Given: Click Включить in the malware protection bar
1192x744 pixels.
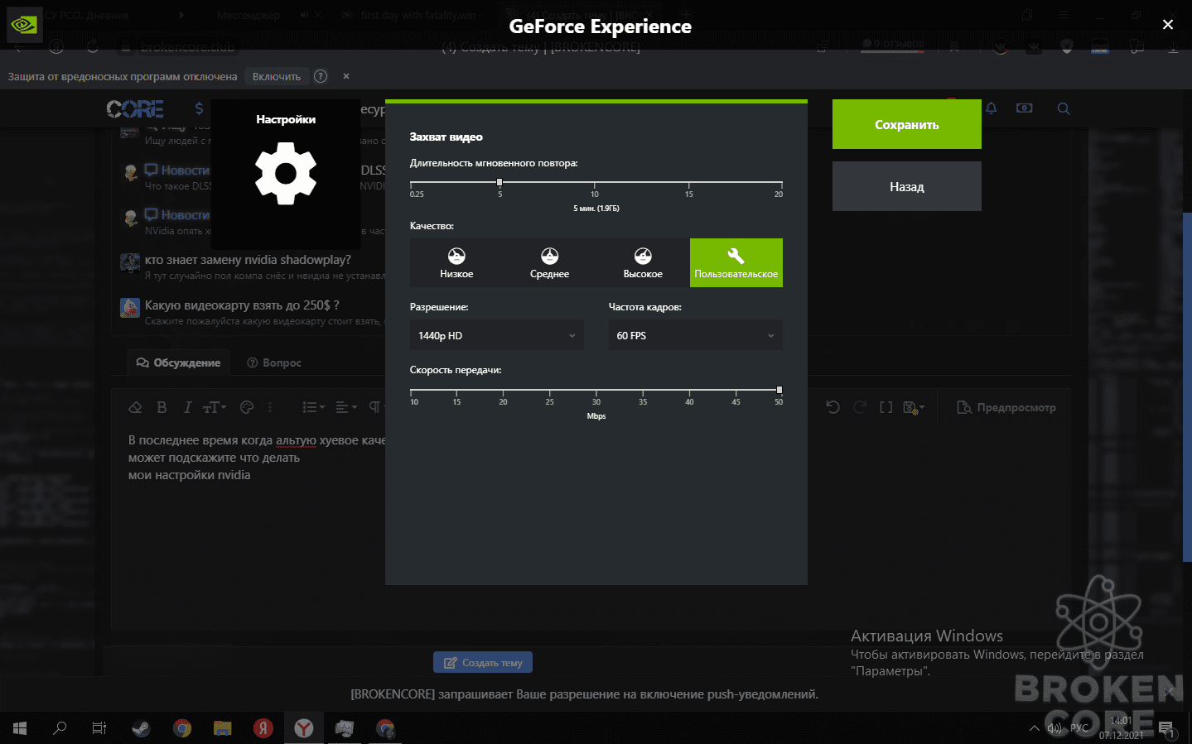Looking at the screenshot, I should [x=277, y=76].
